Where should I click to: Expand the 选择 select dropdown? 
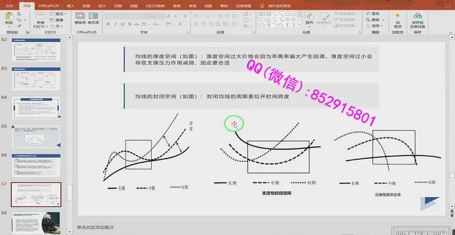(375, 26)
